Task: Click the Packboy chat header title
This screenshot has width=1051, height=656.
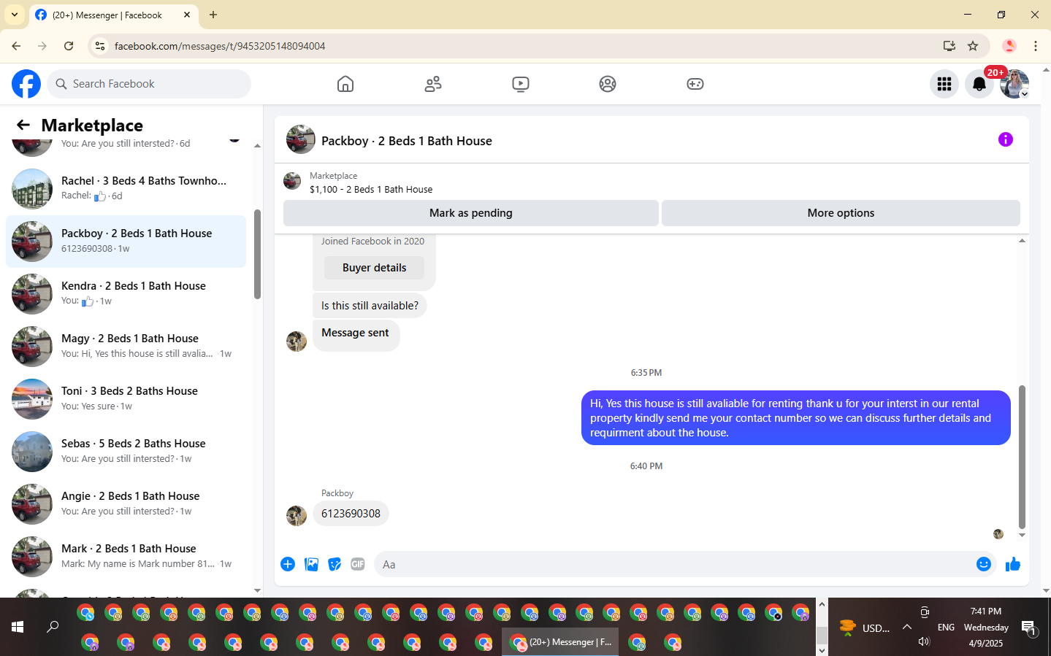Action: [x=407, y=141]
